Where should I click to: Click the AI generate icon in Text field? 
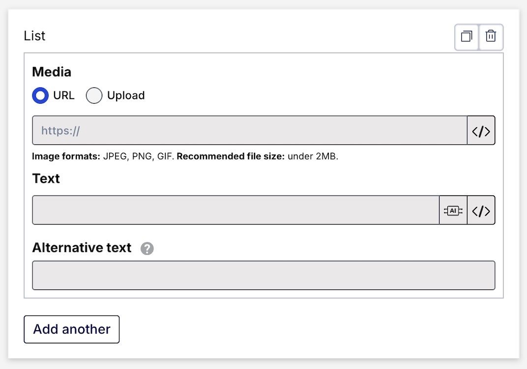coord(453,211)
